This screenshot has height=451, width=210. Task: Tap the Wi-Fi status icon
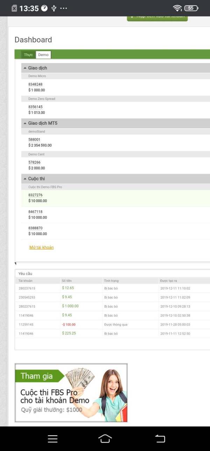click(177, 8)
